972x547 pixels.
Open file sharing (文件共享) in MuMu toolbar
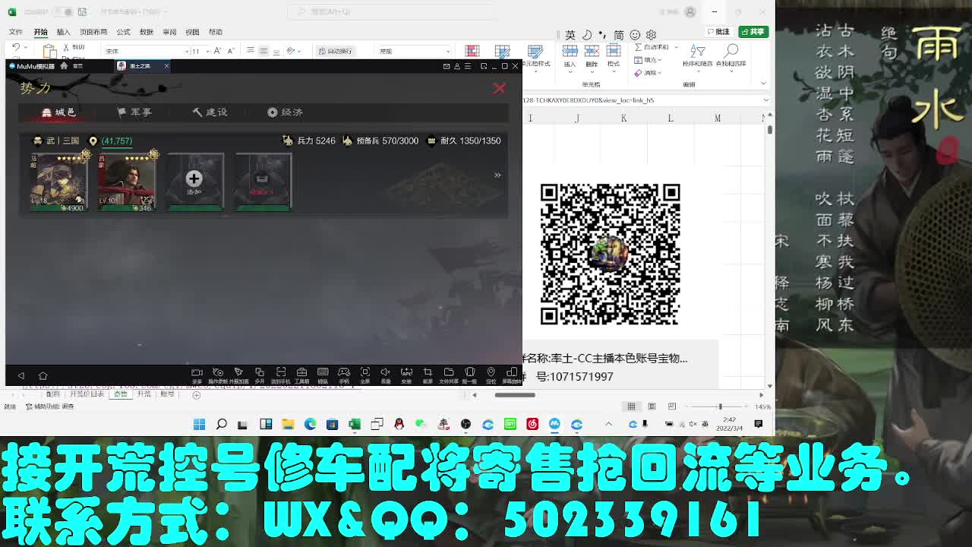(449, 373)
